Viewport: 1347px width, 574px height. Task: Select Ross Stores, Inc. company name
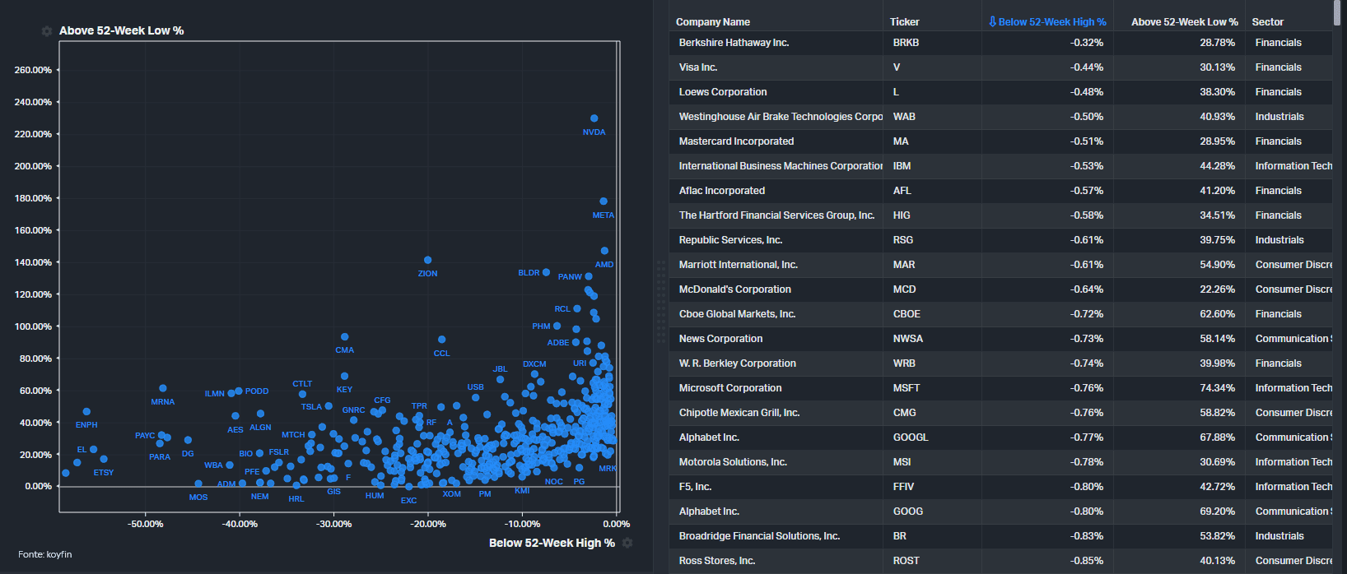pyautogui.click(x=717, y=561)
